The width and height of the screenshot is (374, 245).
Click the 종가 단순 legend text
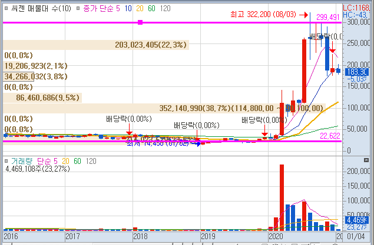click(98, 9)
